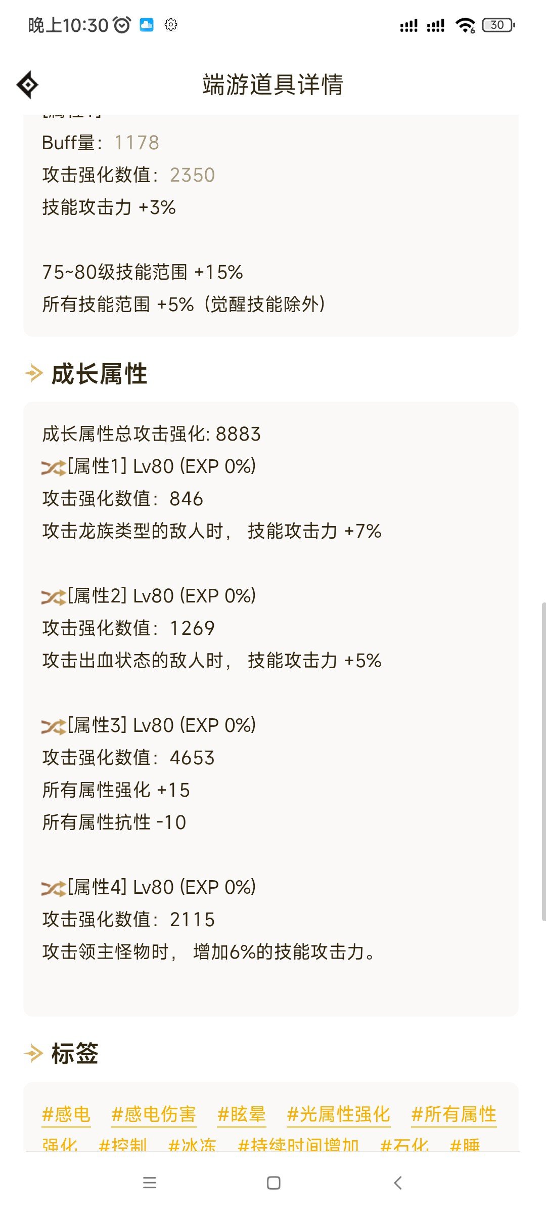The width and height of the screenshot is (546, 1214).
Task: Open the weather cloud icon in status bar
Action: click(x=146, y=25)
